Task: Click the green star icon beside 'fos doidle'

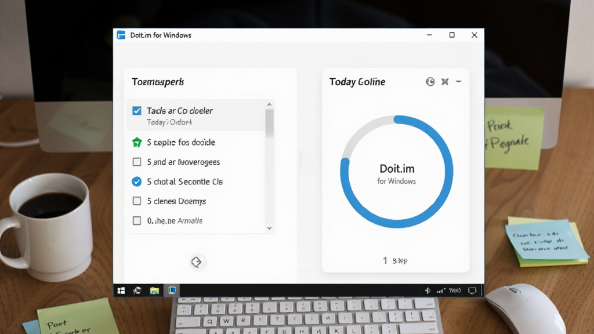Action: point(137,143)
